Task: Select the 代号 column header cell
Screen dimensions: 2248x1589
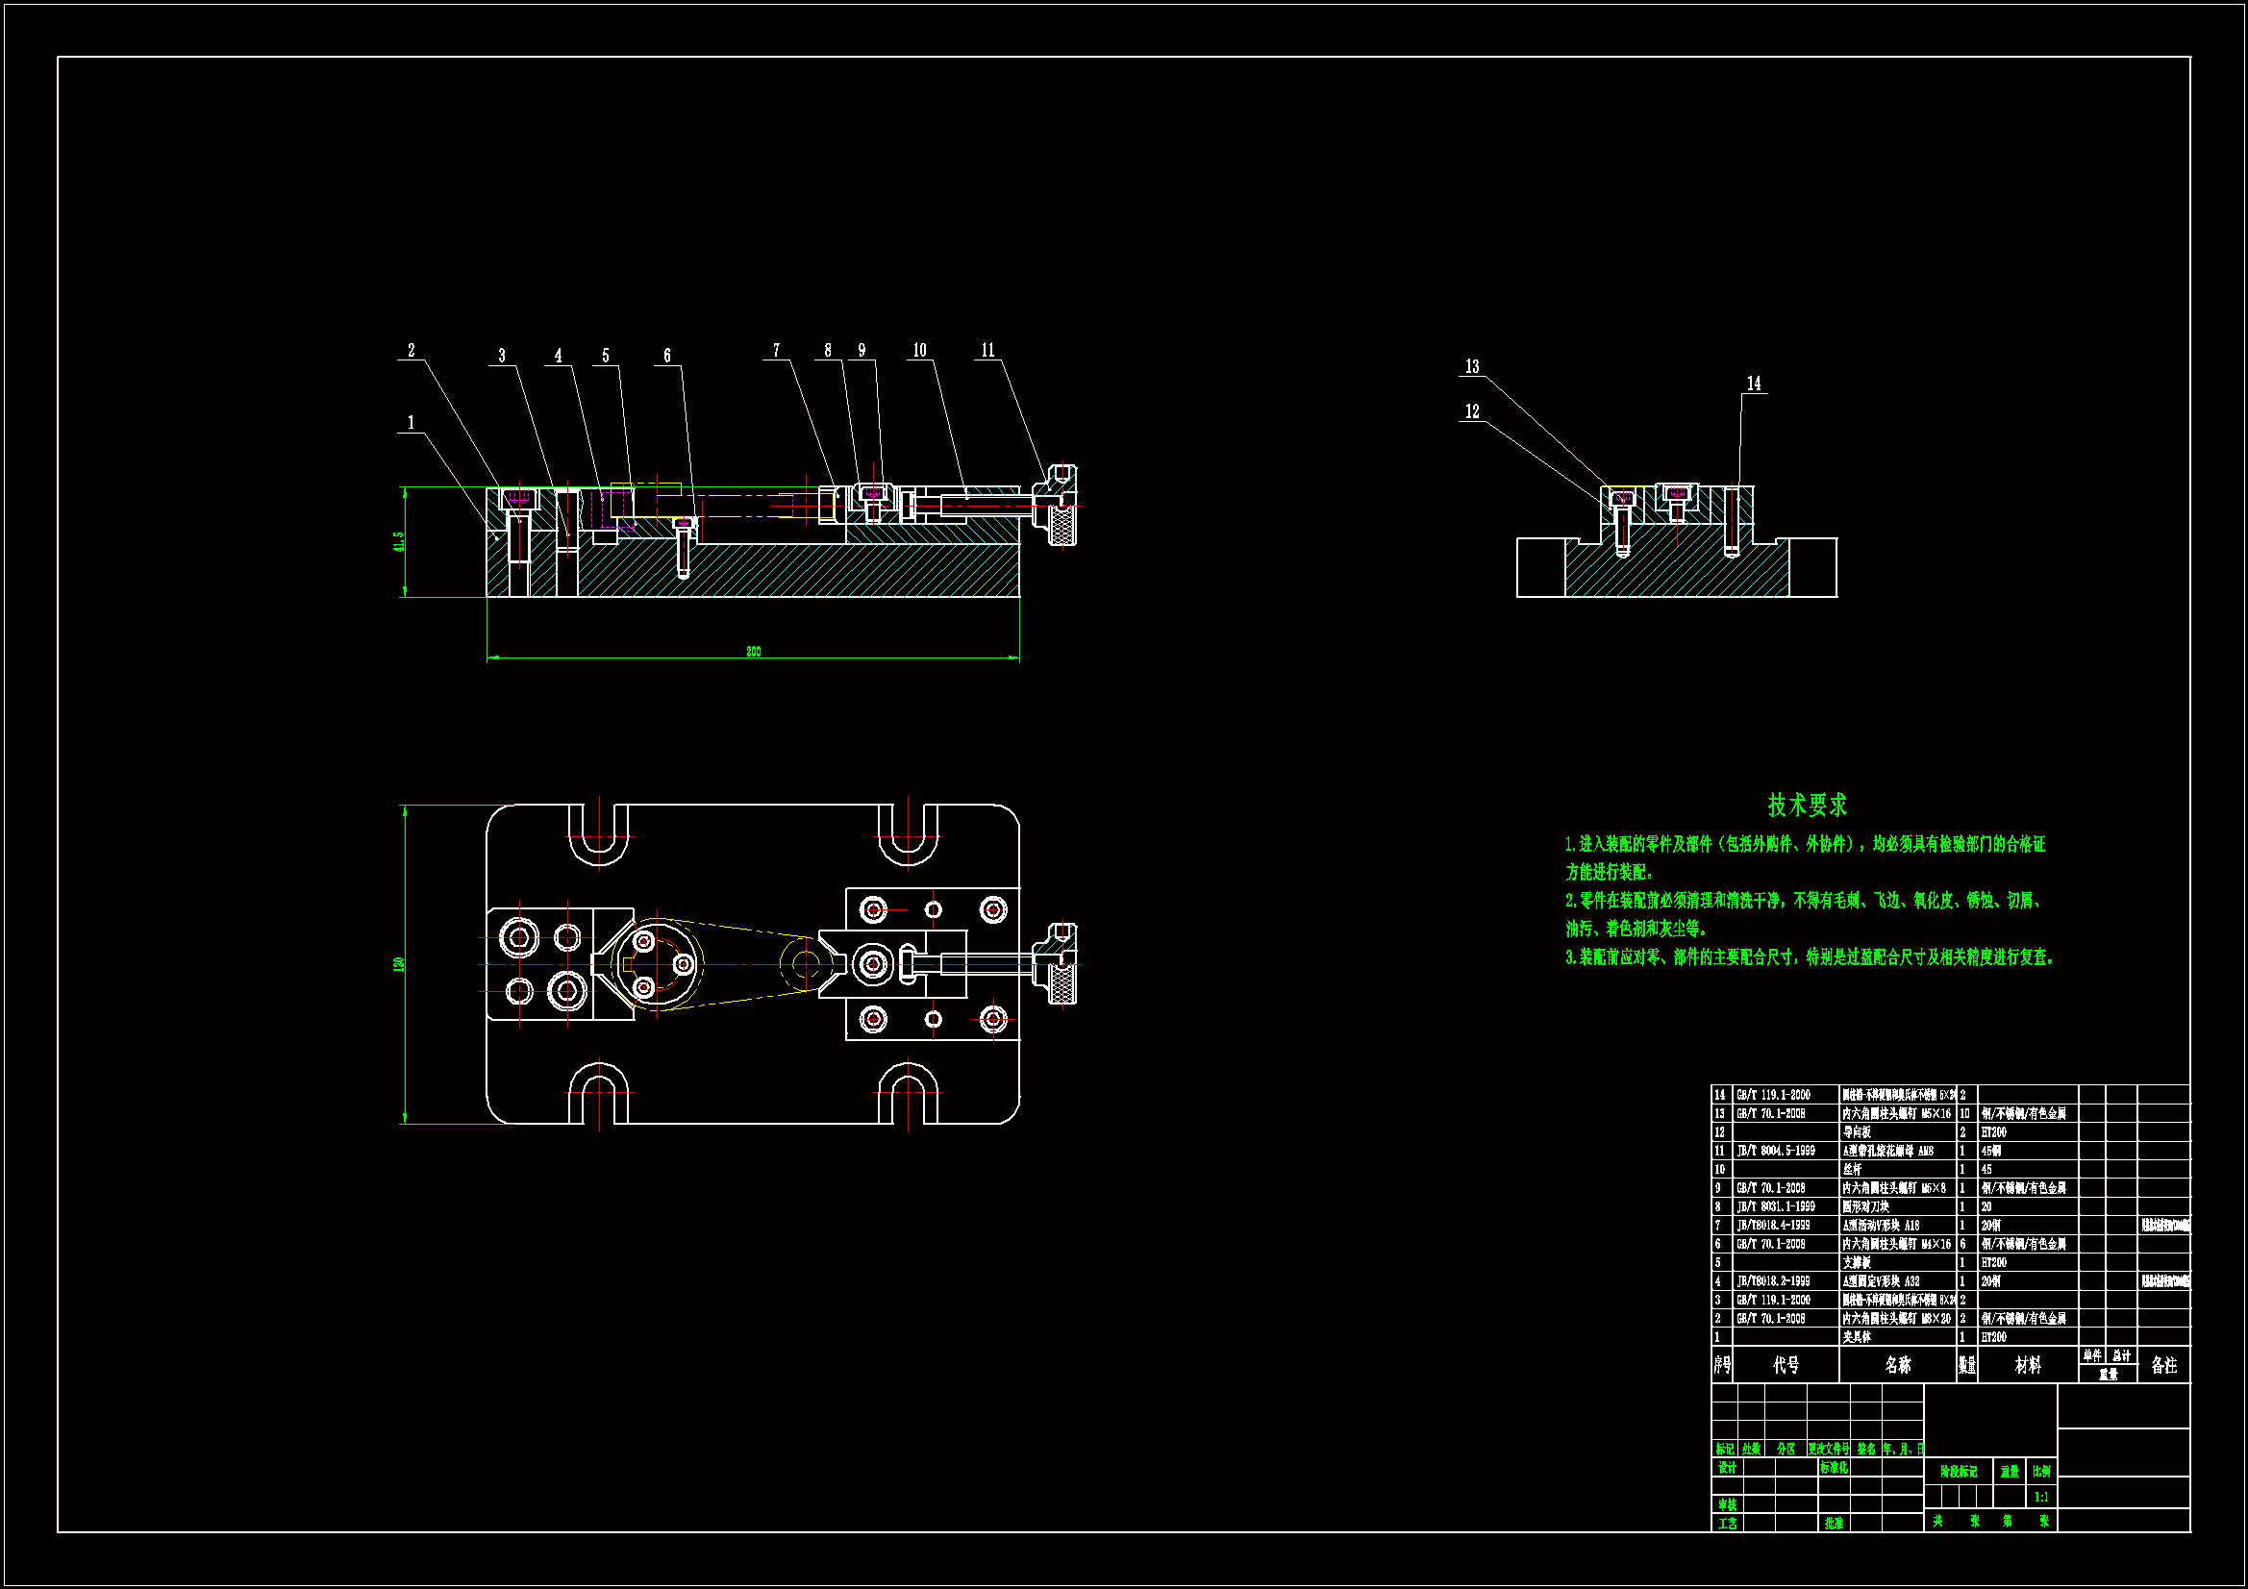Action: click(1786, 1365)
